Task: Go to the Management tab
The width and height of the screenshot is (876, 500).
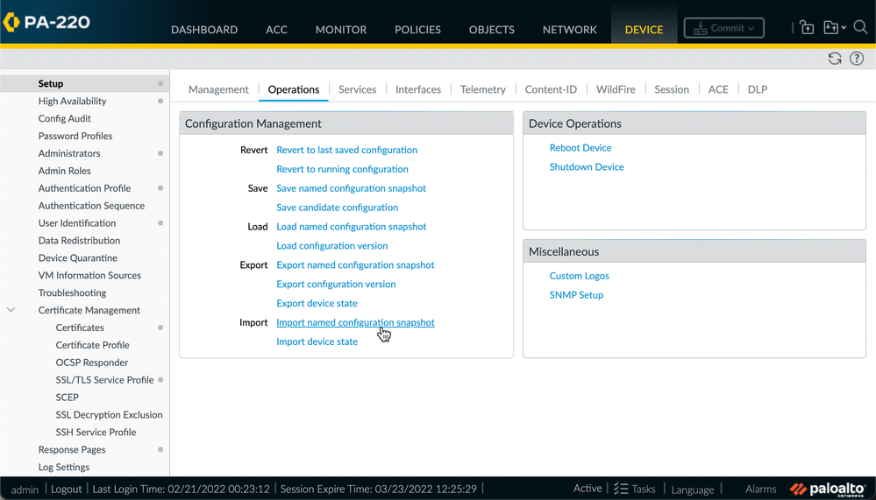Action: (218, 89)
